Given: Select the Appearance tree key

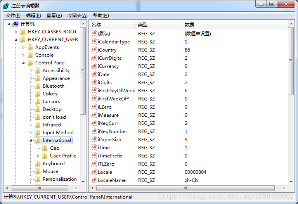Looking at the screenshot, I should click(56, 78).
